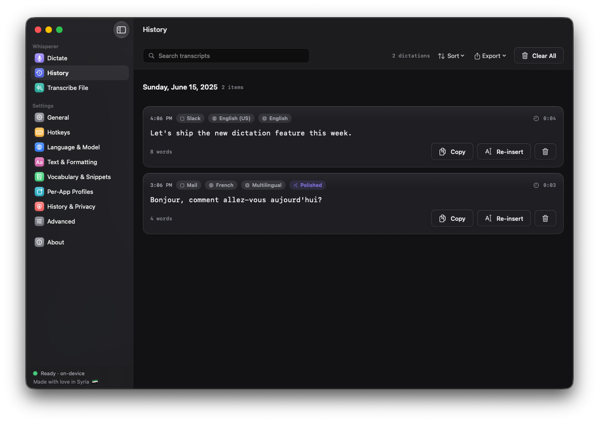Click the text 'Bonjour, comment allez-vous aujourd'hui?'
This screenshot has width=599, height=423.
pyautogui.click(x=236, y=200)
